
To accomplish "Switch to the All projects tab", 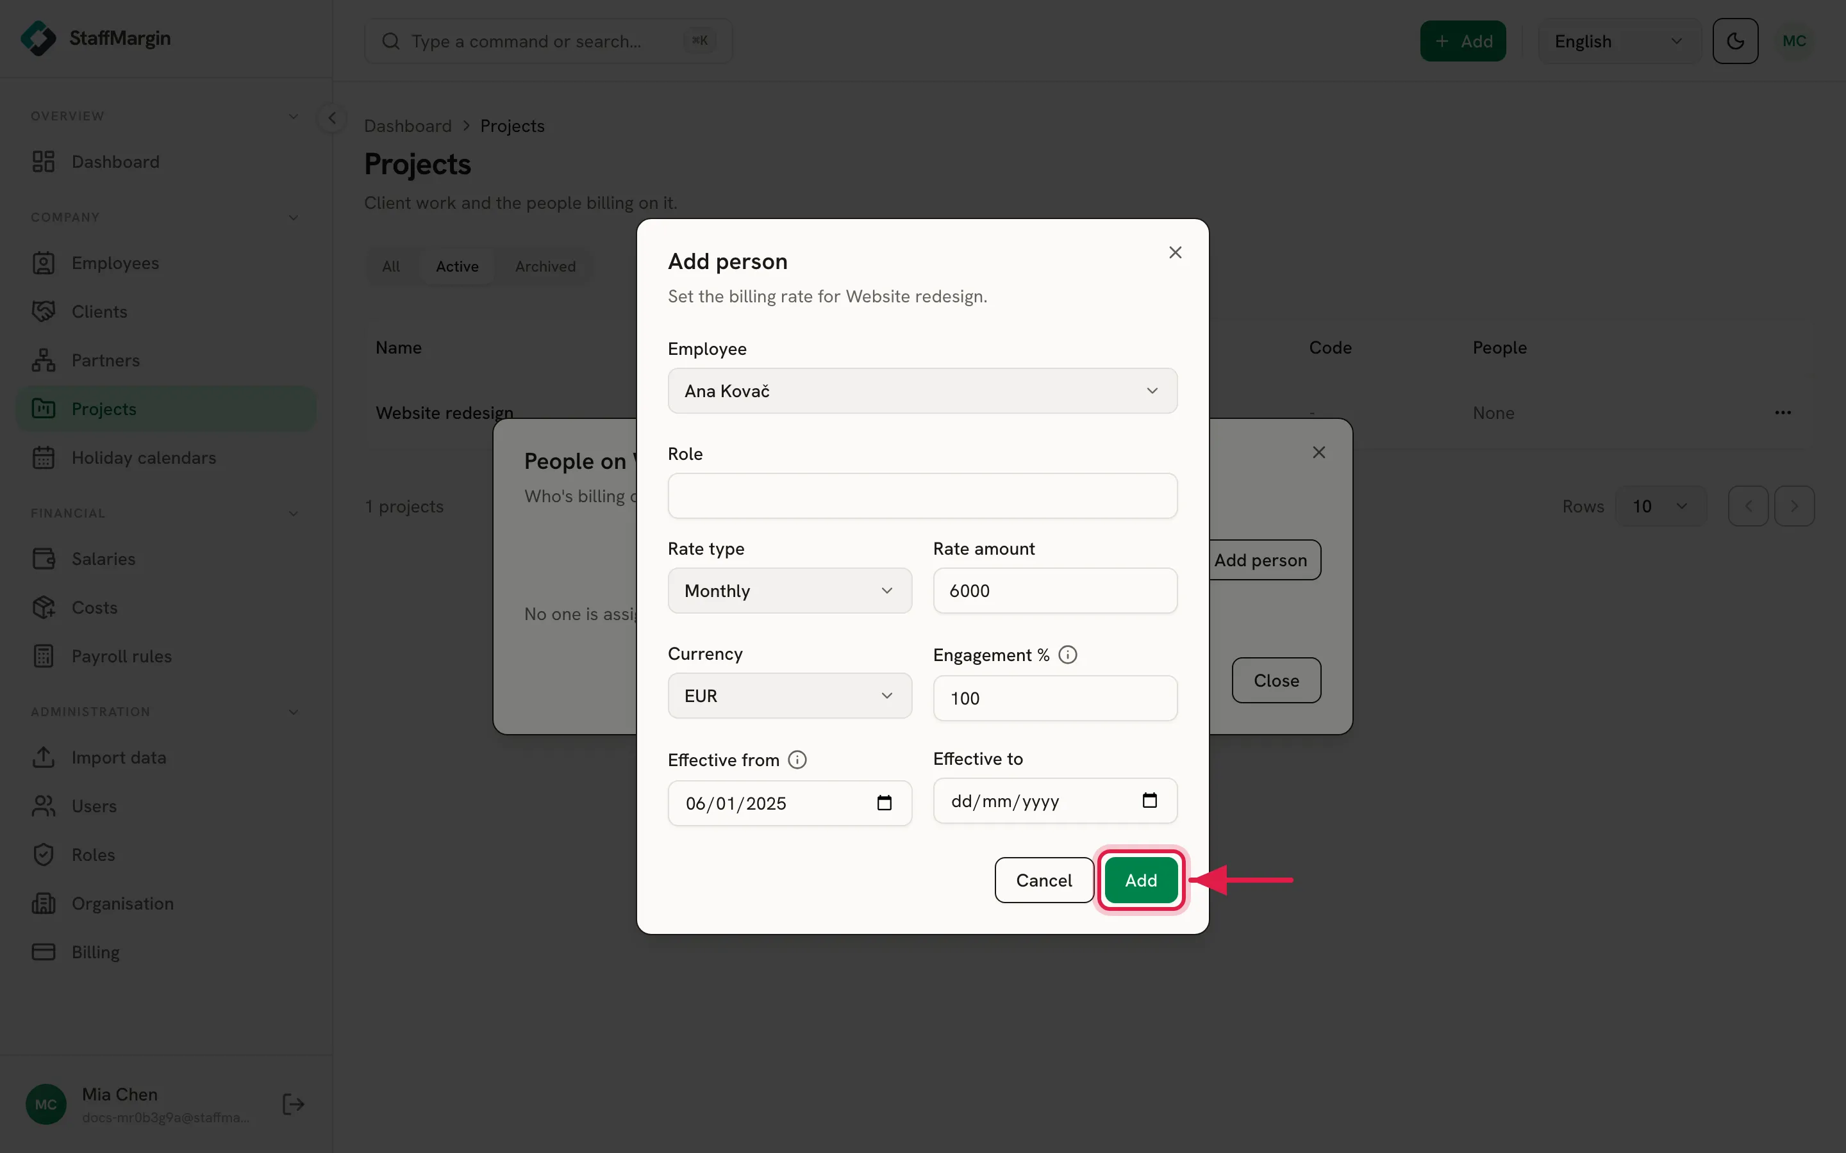I will (390, 267).
